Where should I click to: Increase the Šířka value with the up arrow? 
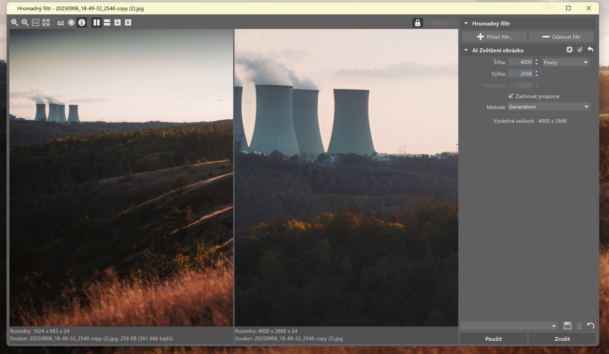coord(536,60)
